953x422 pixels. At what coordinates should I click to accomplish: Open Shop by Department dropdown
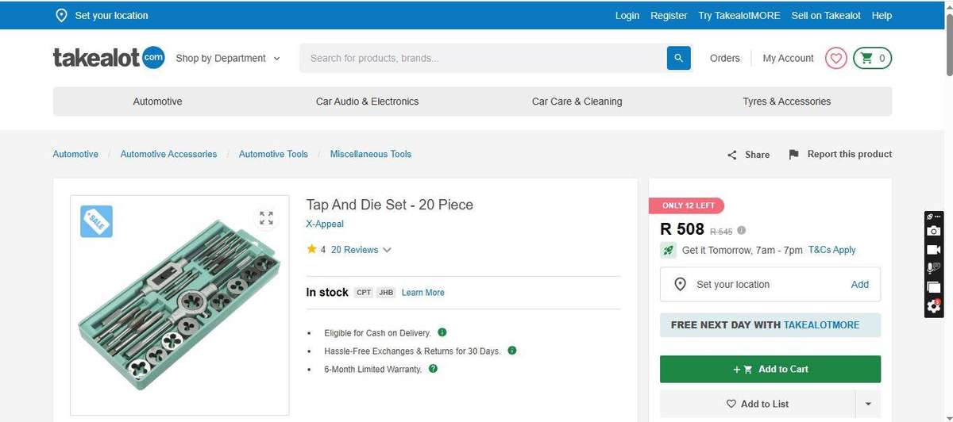[x=228, y=58]
